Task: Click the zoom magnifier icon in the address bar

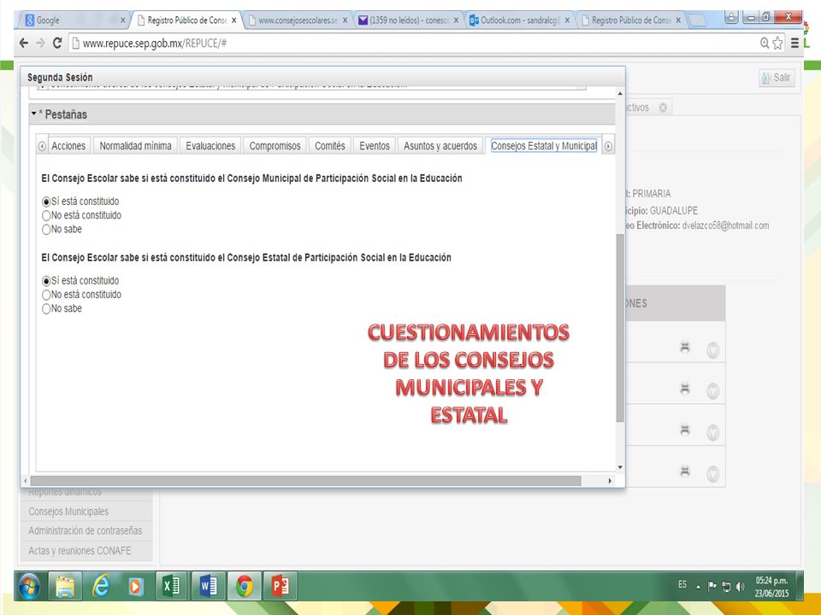Action: pos(765,43)
